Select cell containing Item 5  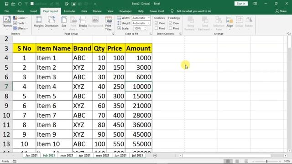54,96
